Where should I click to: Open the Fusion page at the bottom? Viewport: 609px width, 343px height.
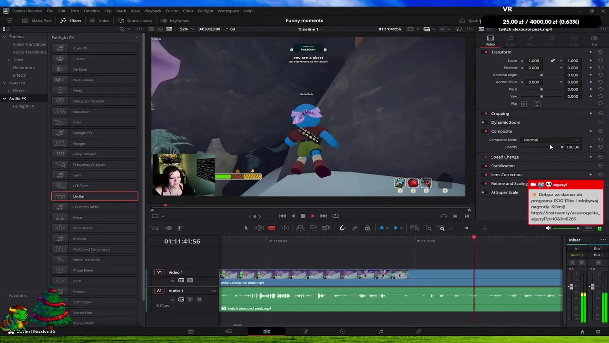tap(305, 332)
